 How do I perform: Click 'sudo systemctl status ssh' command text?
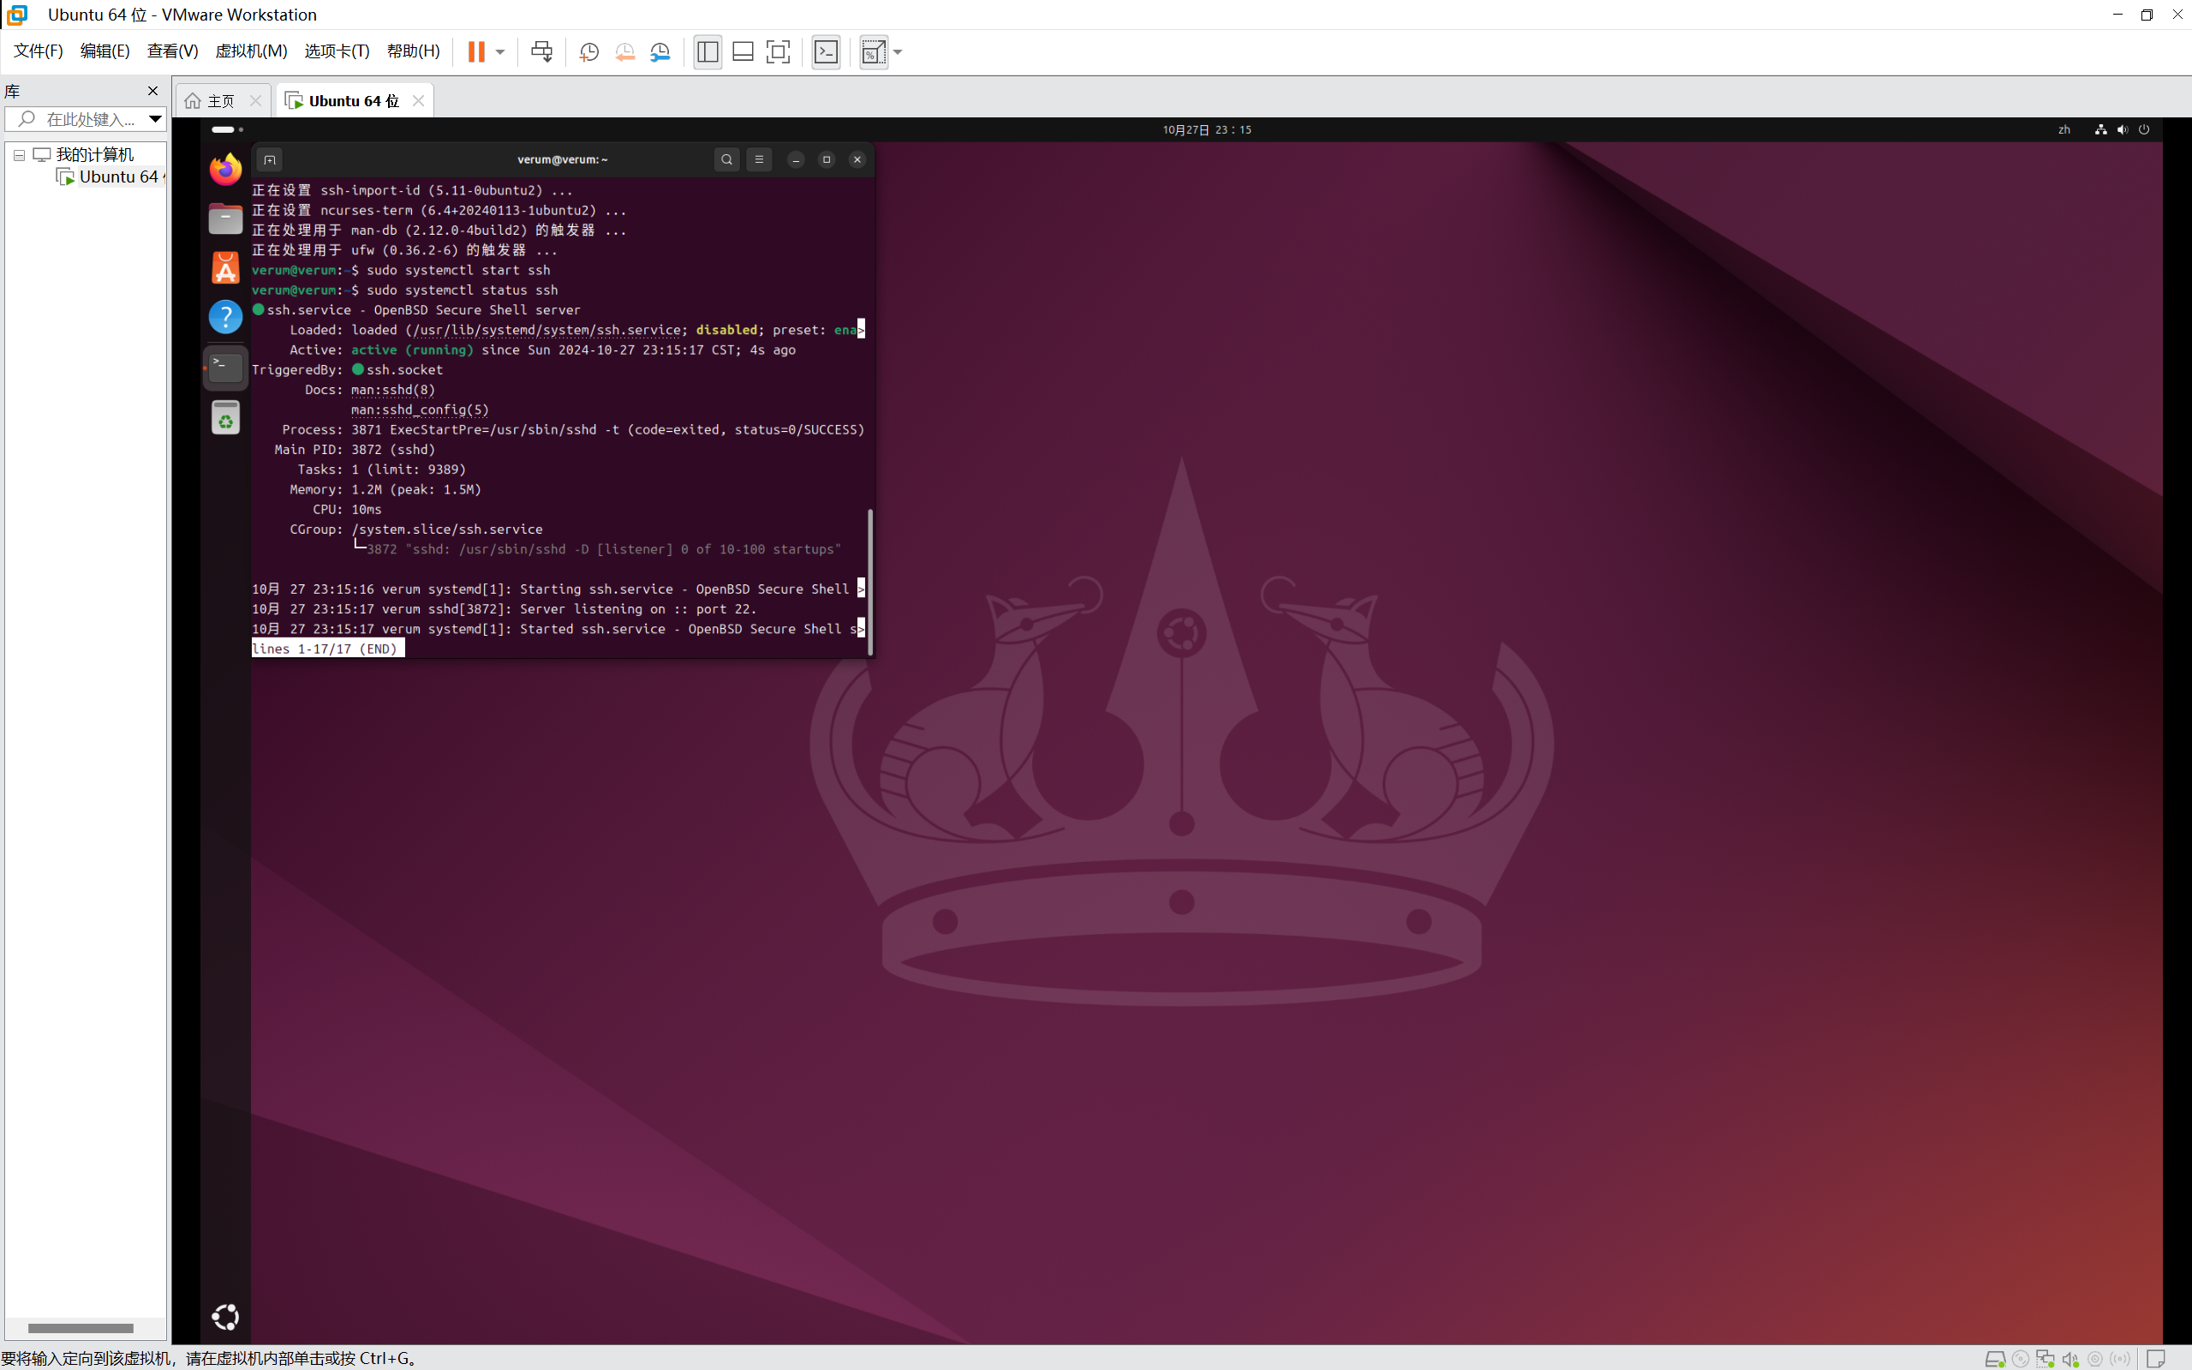coord(462,290)
